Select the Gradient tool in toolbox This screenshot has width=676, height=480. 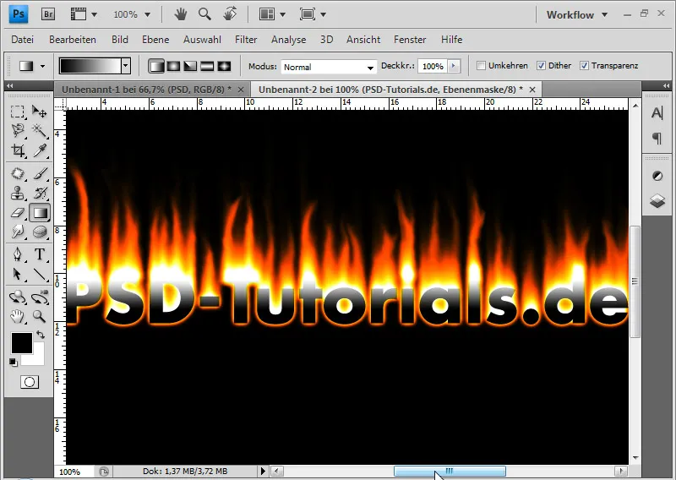point(40,213)
